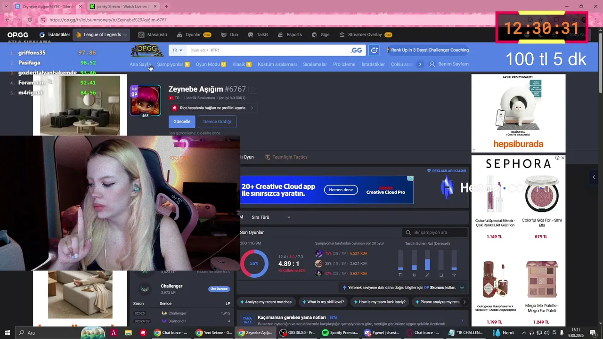This screenshot has width=603, height=339.
Task: Click the jungle role icon
Action: pos(414,275)
